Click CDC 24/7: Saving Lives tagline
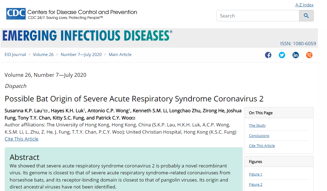This screenshot has height=191, width=327. [65, 18]
